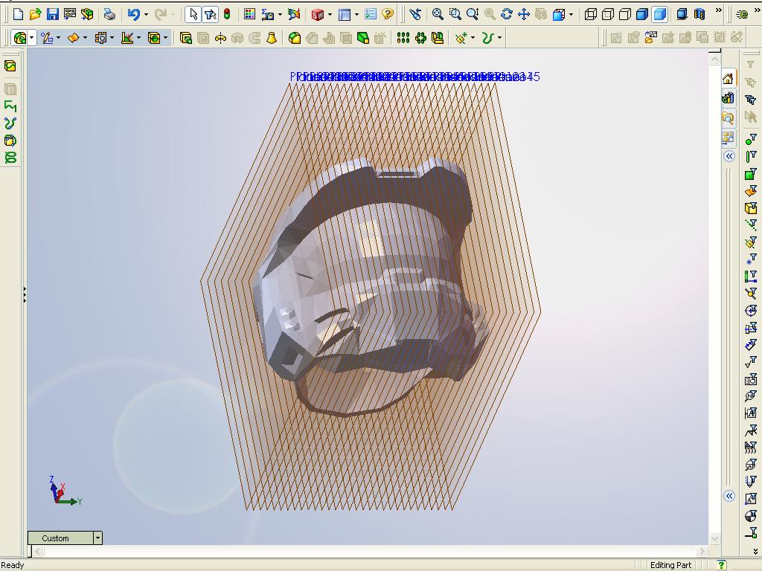
Task: Select the Zoom to Area tool
Action: pyautogui.click(x=455, y=14)
